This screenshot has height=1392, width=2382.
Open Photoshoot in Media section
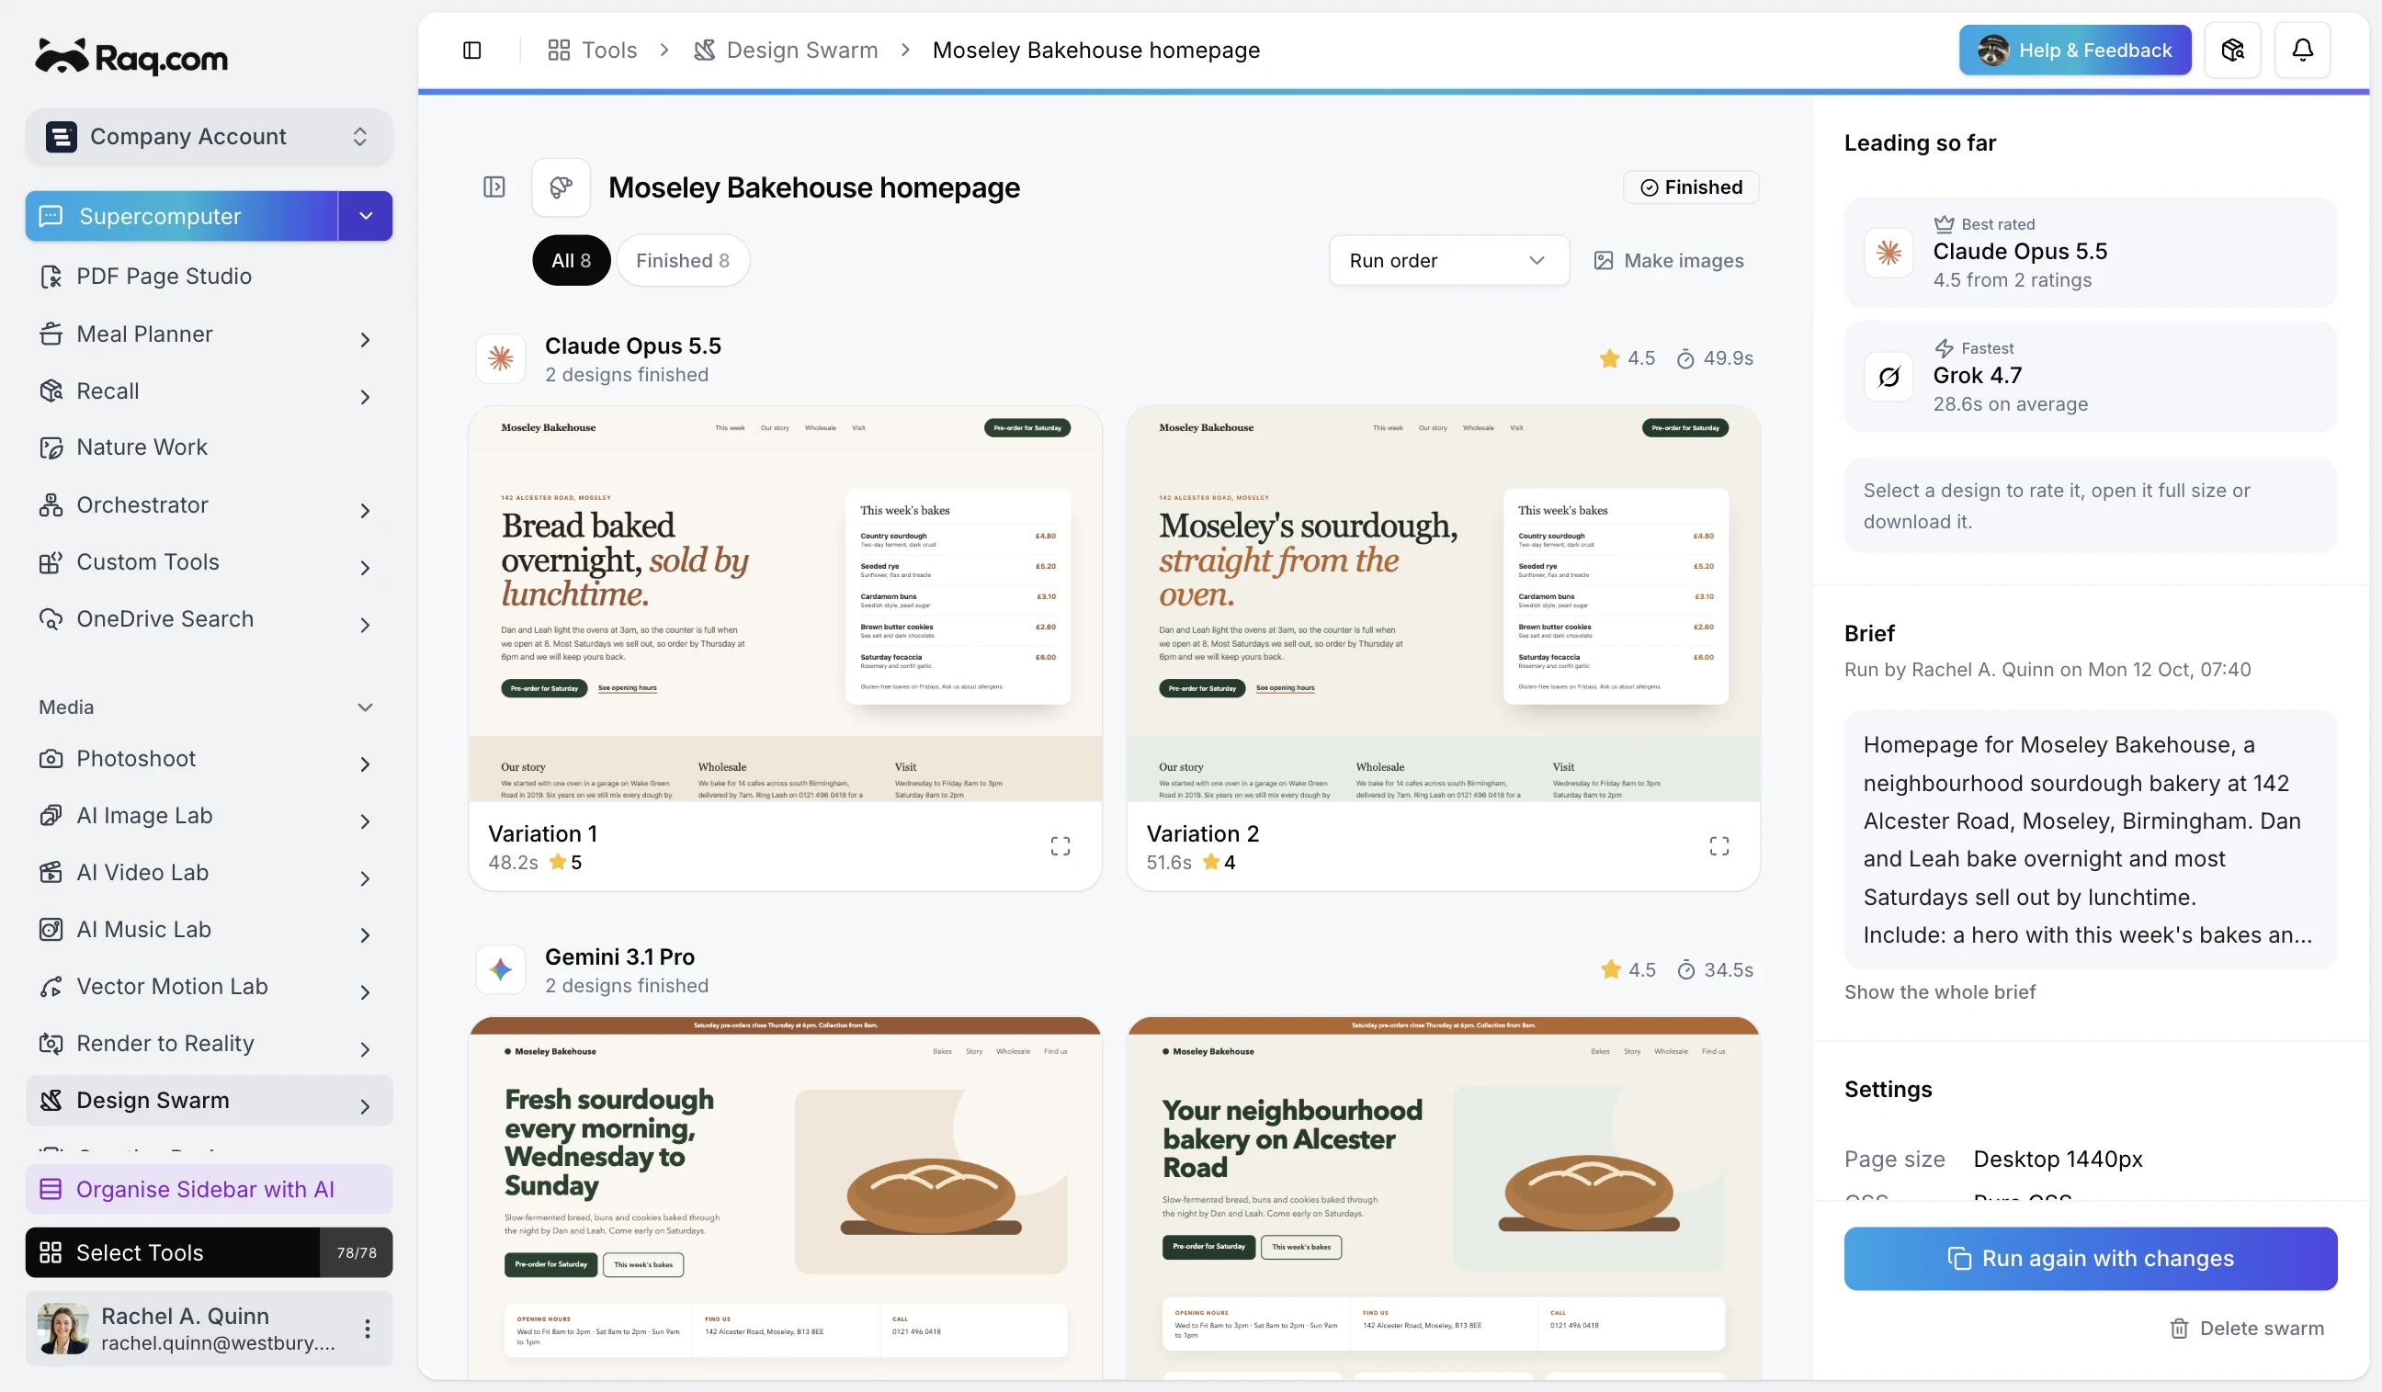click(x=208, y=759)
